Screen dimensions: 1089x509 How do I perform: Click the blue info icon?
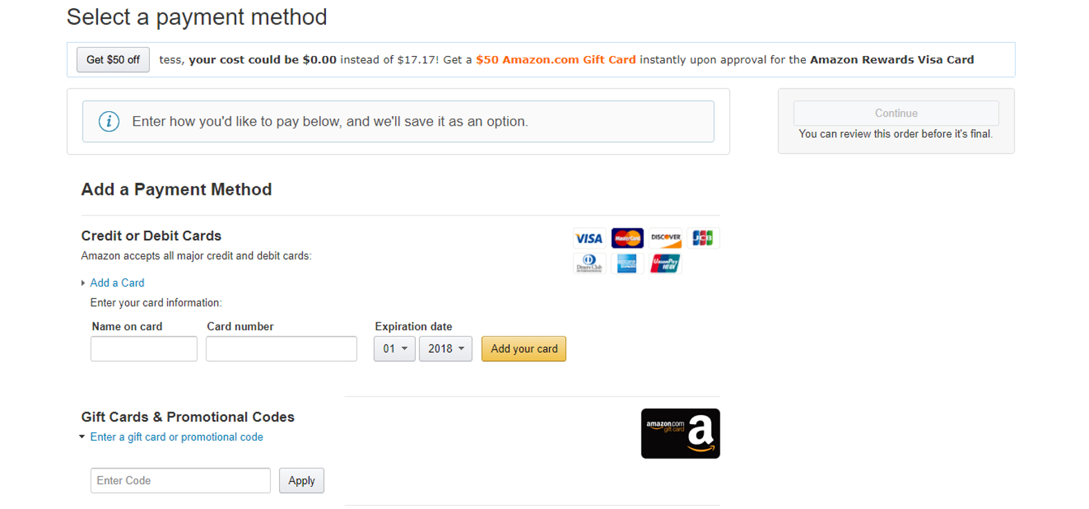109,122
